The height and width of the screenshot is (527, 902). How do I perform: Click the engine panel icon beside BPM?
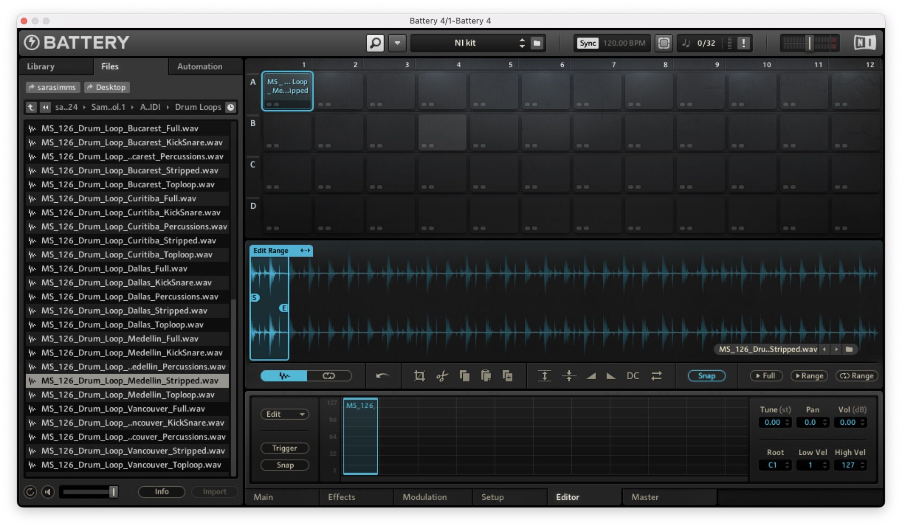pyautogui.click(x=663, y=43)
